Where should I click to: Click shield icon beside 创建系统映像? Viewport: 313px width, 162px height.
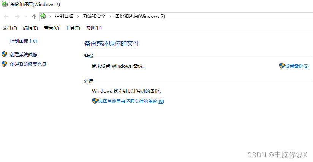coord(4,54)
